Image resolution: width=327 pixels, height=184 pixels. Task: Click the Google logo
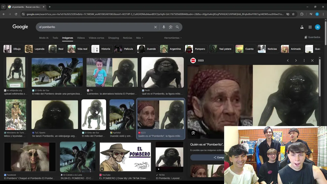tap(20, 27)
